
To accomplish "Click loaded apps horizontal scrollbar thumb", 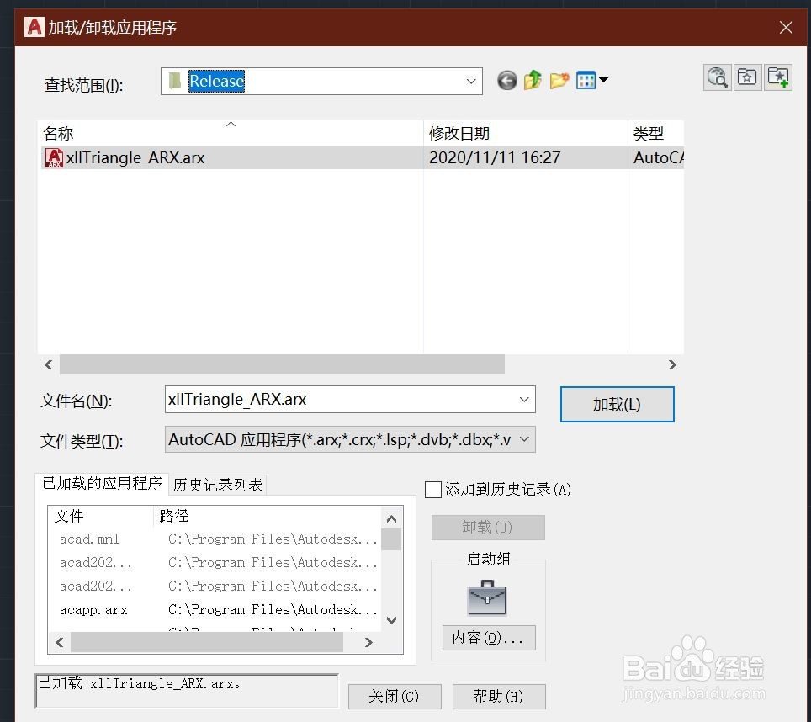I will point(207,642).
